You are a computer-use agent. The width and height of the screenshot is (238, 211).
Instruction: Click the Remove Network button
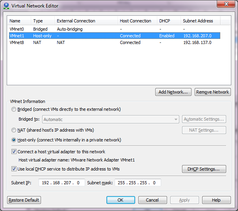(x=212, y=92)
